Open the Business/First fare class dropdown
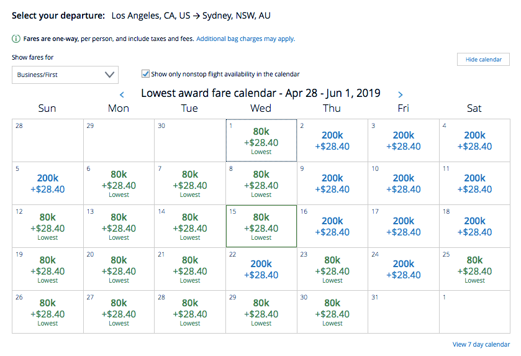521x356 pixels. tap(65, 75)
